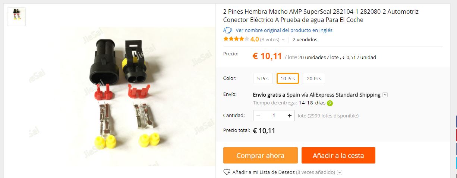Click Añadir a mi Lista de Deseos
Viewport: 457px width, 178px height.
(263, 172)
